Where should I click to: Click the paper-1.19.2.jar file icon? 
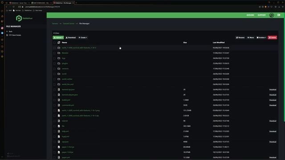[x=59, y=147]
